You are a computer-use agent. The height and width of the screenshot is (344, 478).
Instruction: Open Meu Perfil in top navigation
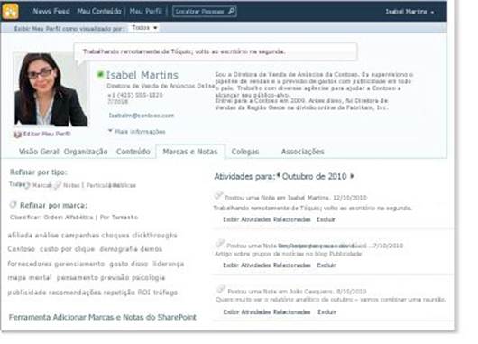146,12
